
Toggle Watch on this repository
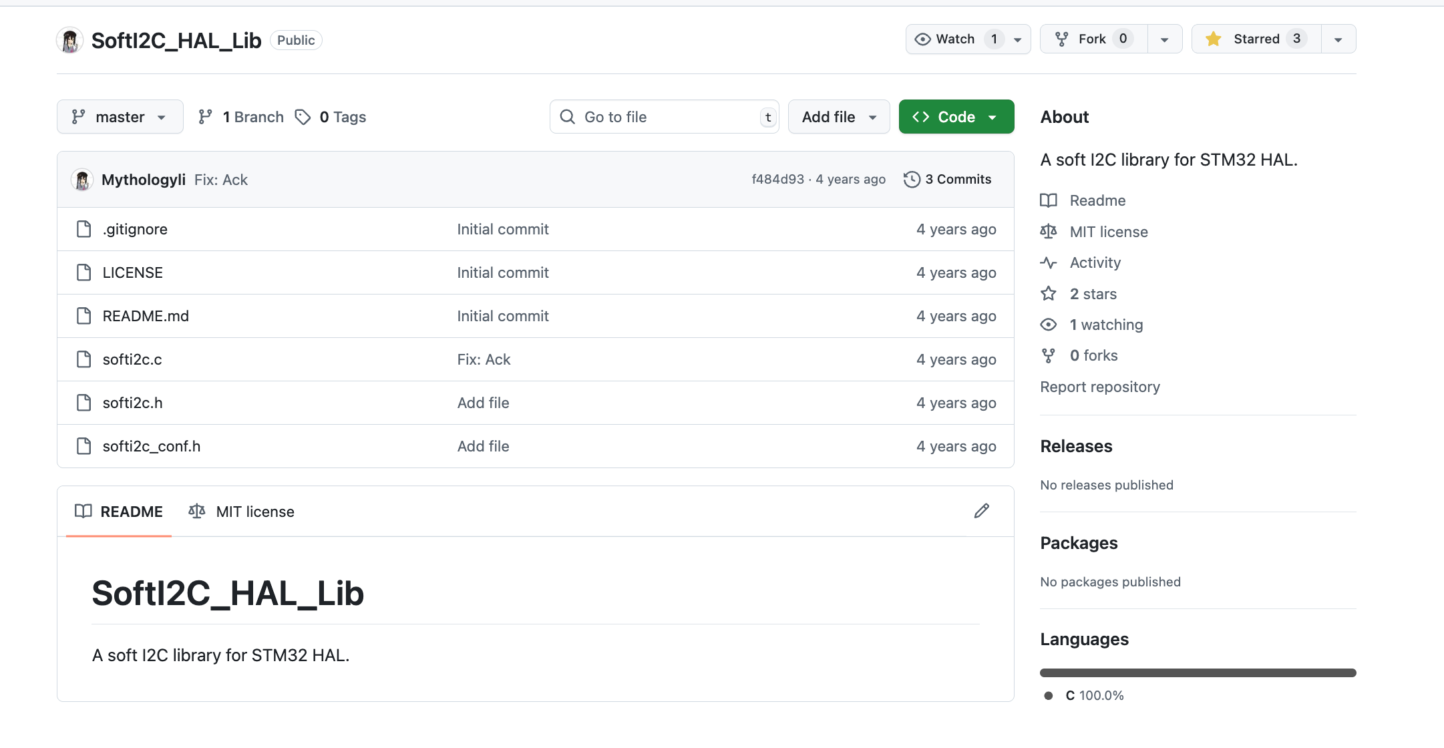point(956,39)
